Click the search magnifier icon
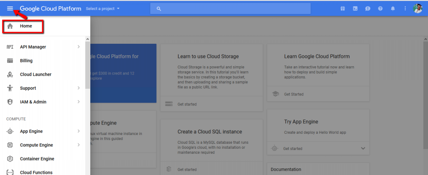Image resolution: width=428 pixels, height=175 pixels. (159, 9)
